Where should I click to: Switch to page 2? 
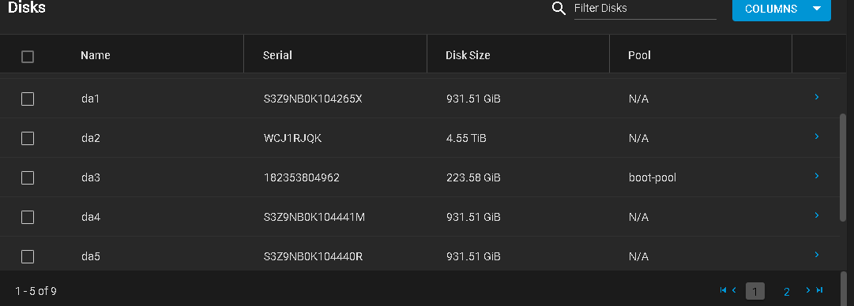coord(787,292)
